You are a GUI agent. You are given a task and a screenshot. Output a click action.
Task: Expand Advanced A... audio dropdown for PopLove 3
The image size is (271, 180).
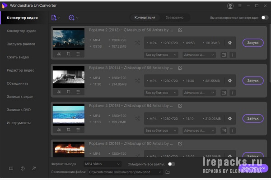pyautogui.click(x=199, y=93)
